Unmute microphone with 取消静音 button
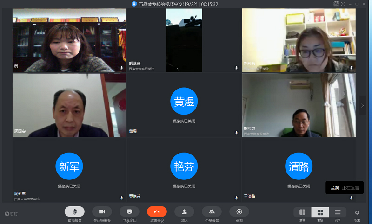The width and height of the screenshot is (372, 224). pyautogui.click(x=74, y=211)
